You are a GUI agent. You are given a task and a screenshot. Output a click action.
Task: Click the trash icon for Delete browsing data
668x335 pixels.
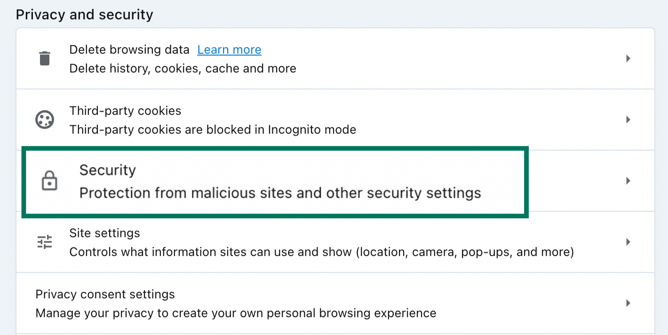44,58
